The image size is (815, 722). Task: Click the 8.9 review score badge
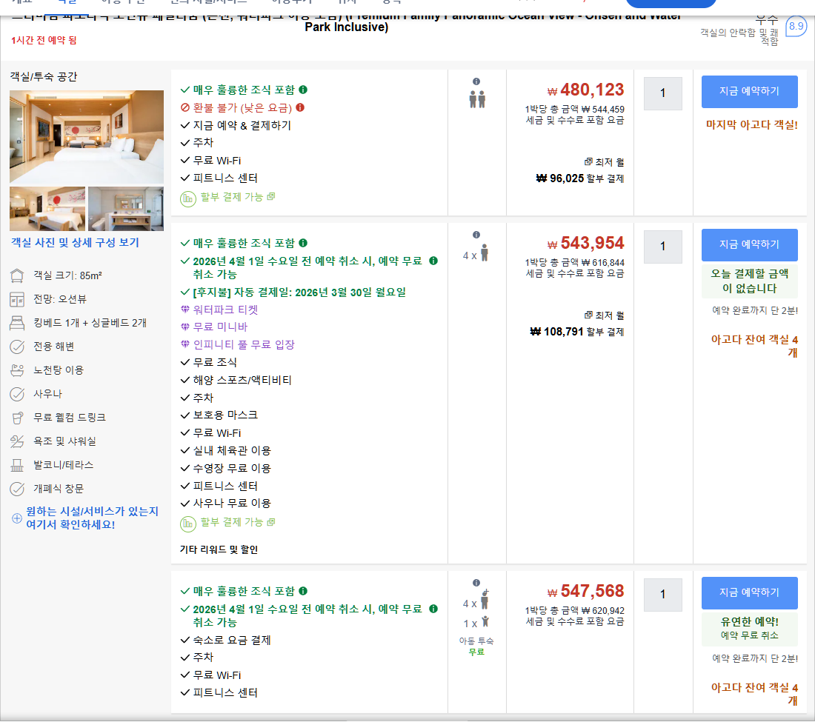coord(796,26)
